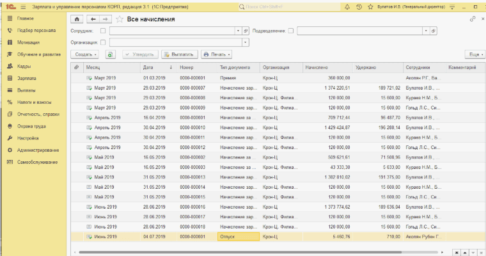Click the link chain icon
The width and height of the screenshot is (486, 256).
(x=473, y=19)
